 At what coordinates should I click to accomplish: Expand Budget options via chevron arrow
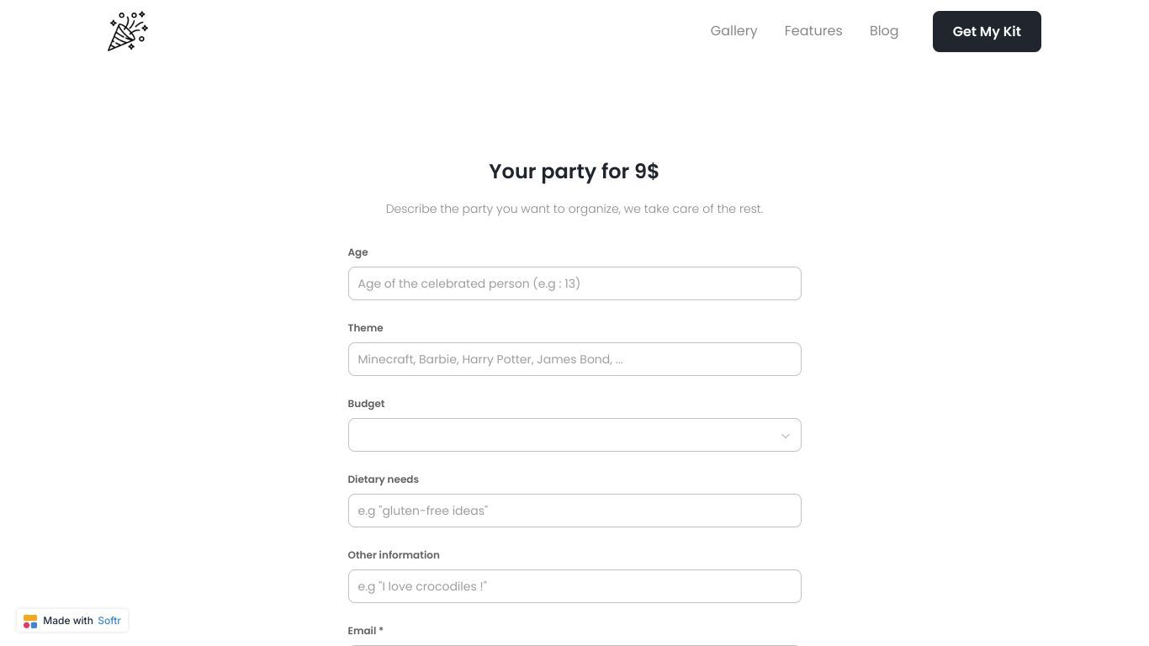pos(786,436)
